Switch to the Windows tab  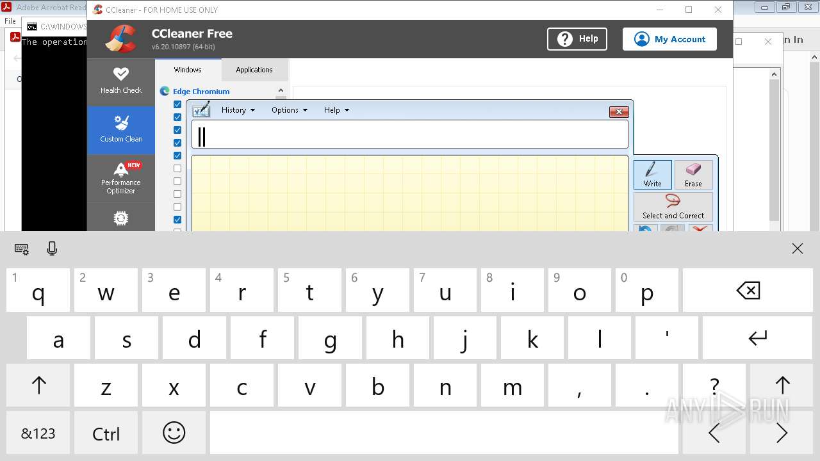point(188,70)
